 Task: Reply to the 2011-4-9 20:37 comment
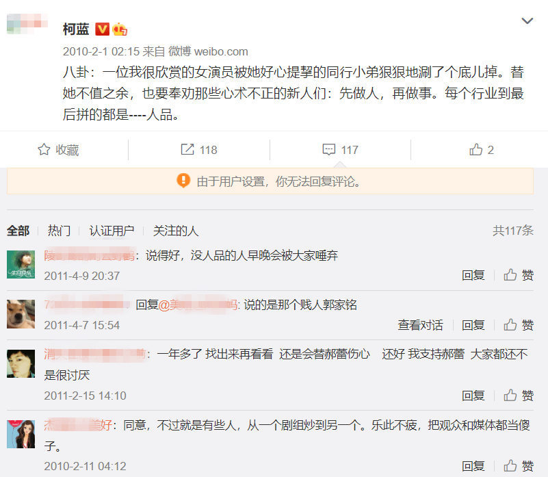[x=473, y=275]
